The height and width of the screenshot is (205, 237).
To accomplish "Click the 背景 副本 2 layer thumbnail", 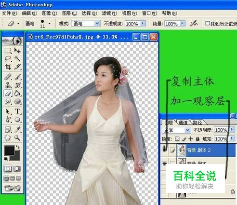I will pyautogui.click(x=182, y=150).
